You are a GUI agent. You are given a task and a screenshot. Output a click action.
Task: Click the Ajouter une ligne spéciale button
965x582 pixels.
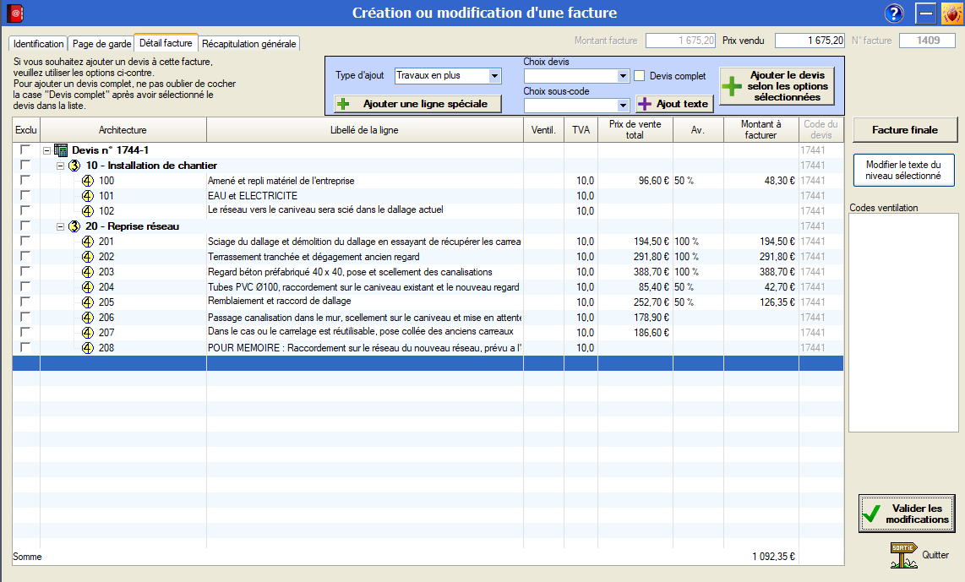[417, 104]
